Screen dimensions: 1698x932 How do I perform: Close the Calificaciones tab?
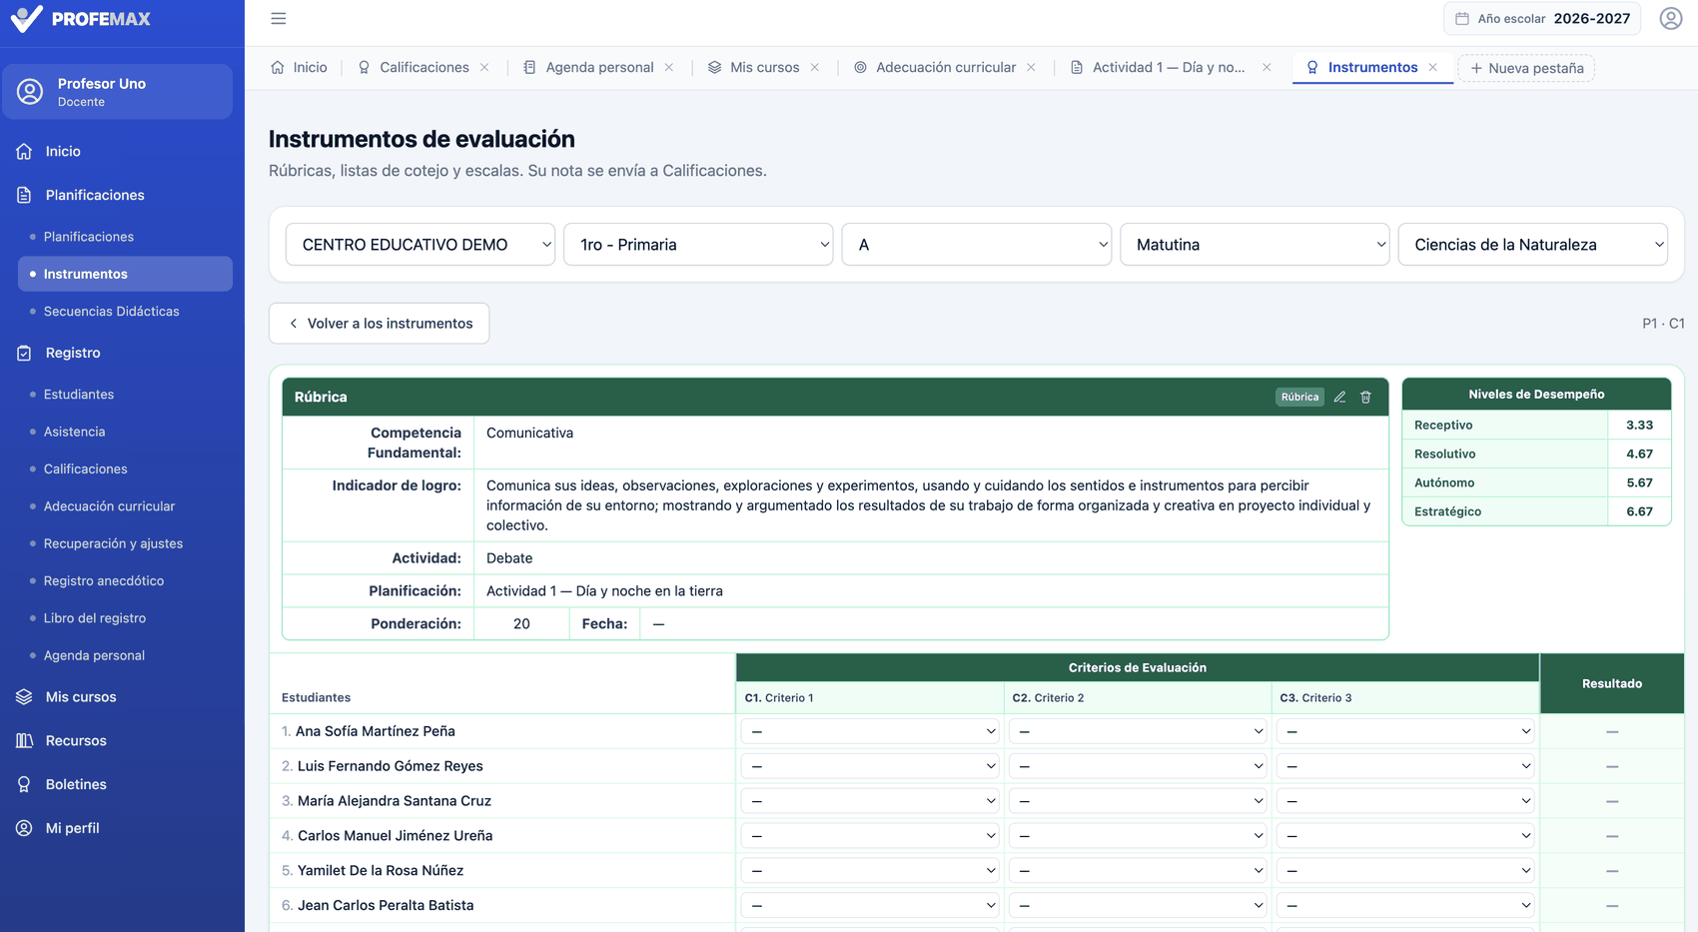point(484,67)
